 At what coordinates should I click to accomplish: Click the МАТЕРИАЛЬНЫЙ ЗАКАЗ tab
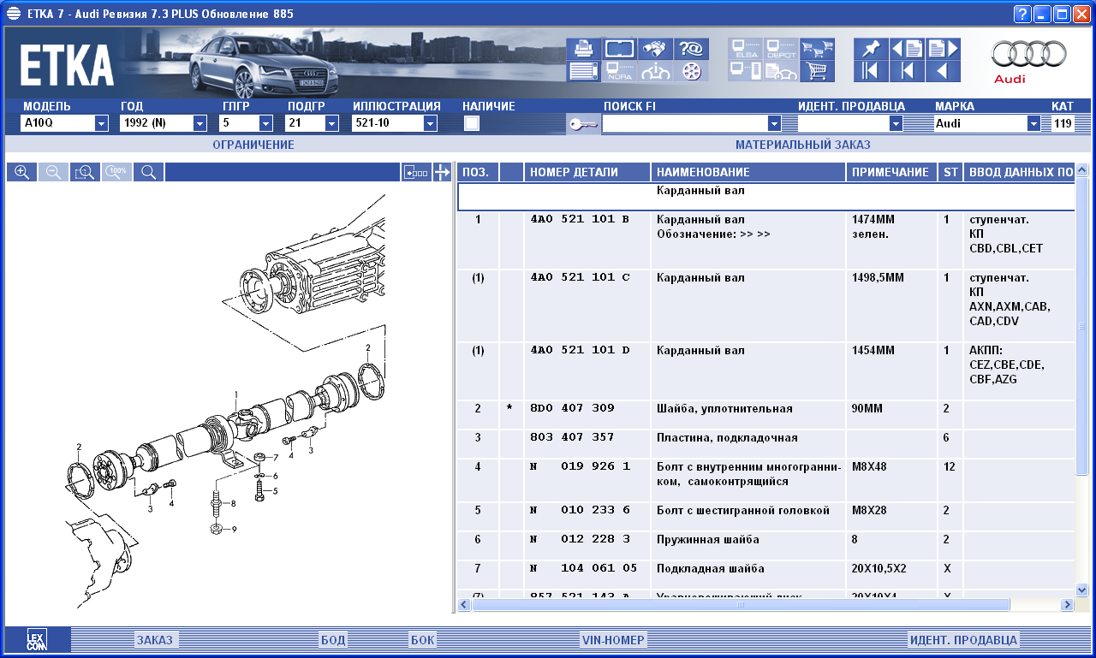tap(802, 145)
